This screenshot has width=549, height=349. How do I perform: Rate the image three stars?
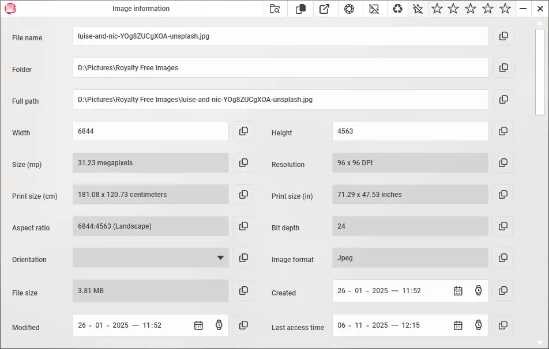pos(470,9)
